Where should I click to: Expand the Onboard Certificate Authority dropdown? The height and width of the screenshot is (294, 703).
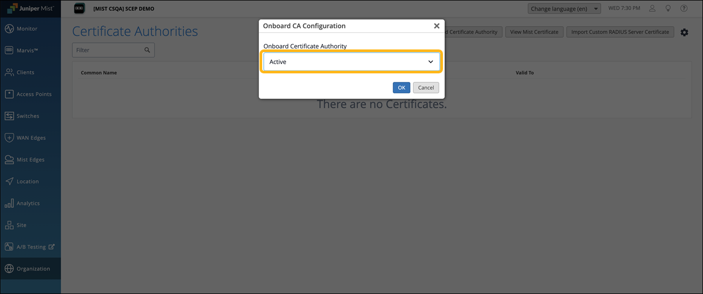351,62
